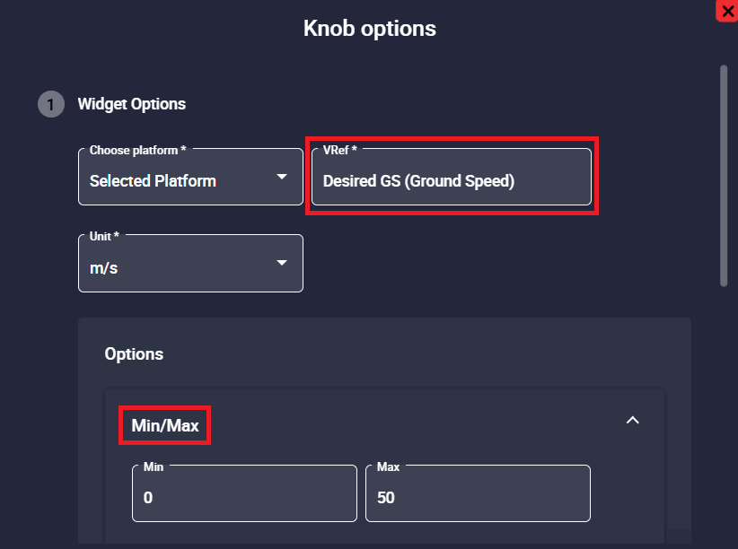Click the 'Knob options' dialog title
This screenshot has height=549, width=738.
pos(370,29)
